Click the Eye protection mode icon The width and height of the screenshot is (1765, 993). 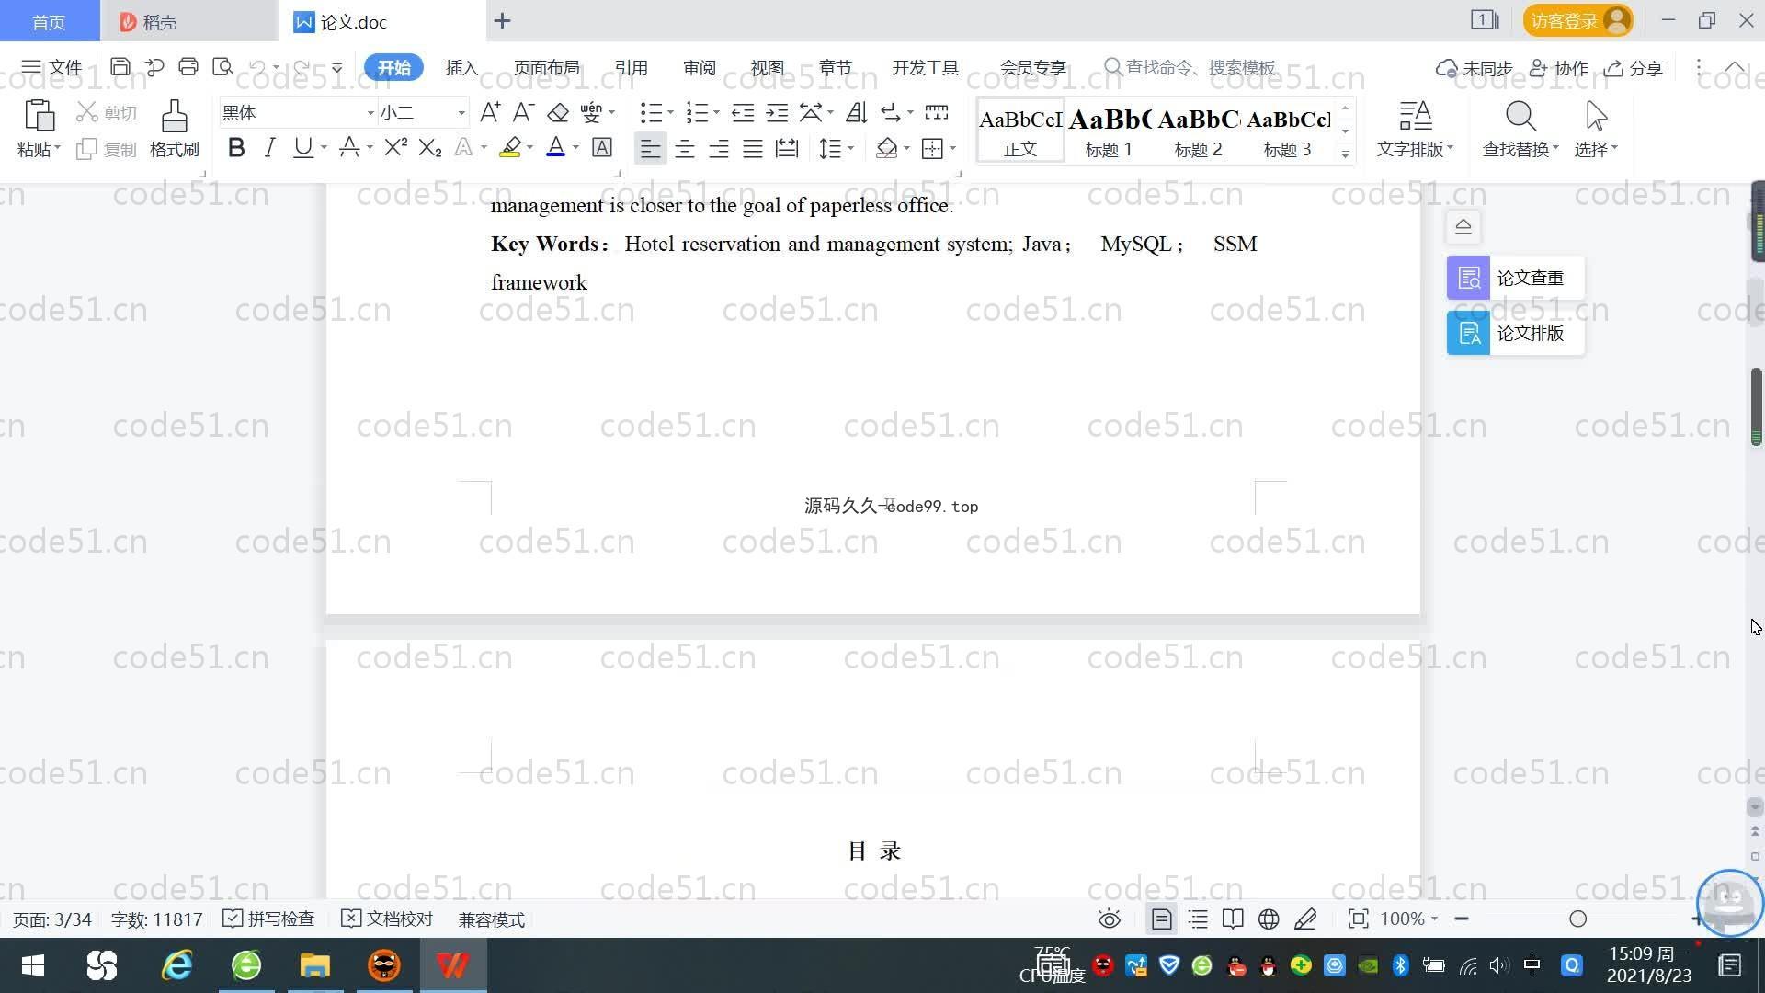click(1110, 919)
